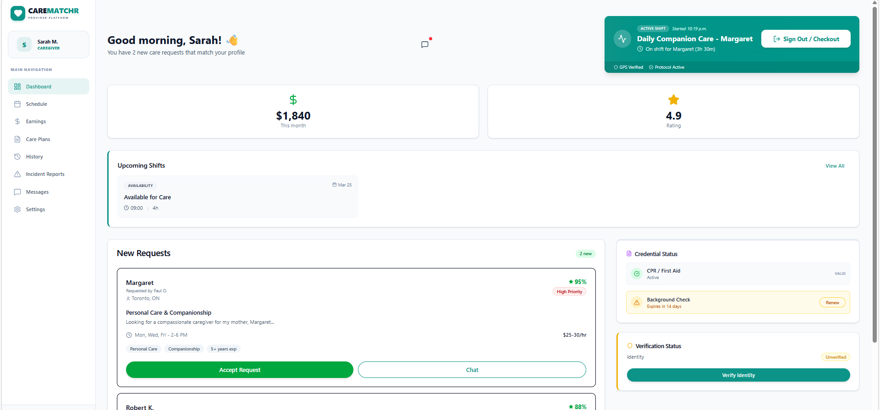Image resolution: width=880 pixels, height=410 pixels.
Task: Click the ACTIVE SHIFT badge
Action: (x=653, y=28)
